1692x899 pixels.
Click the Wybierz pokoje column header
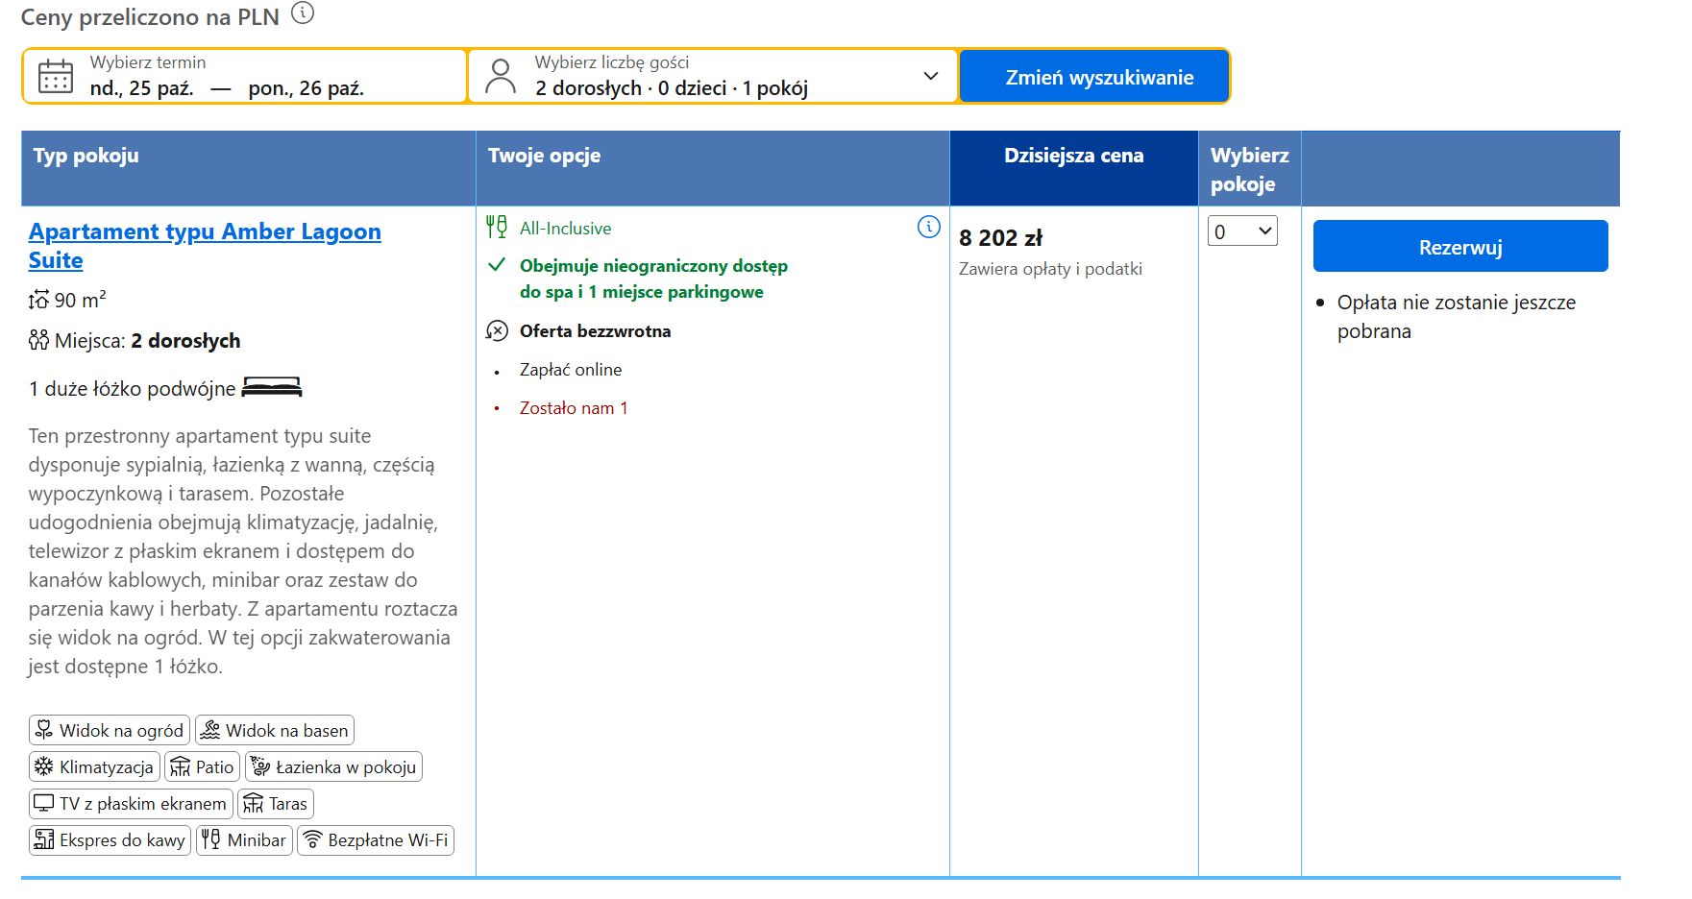tap(1249, 169)
